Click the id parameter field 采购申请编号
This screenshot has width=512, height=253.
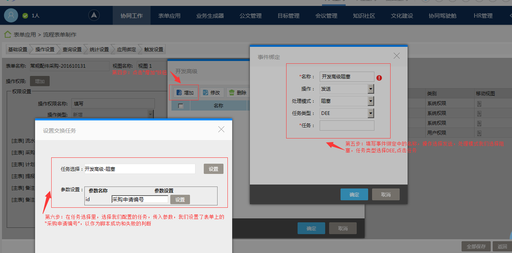pos(140,199)
